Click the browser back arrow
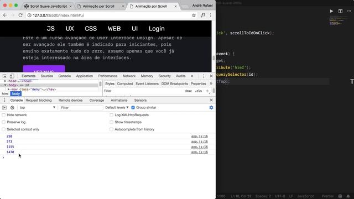Viewport: 354px width, 199px height. [x=5, y=15]
